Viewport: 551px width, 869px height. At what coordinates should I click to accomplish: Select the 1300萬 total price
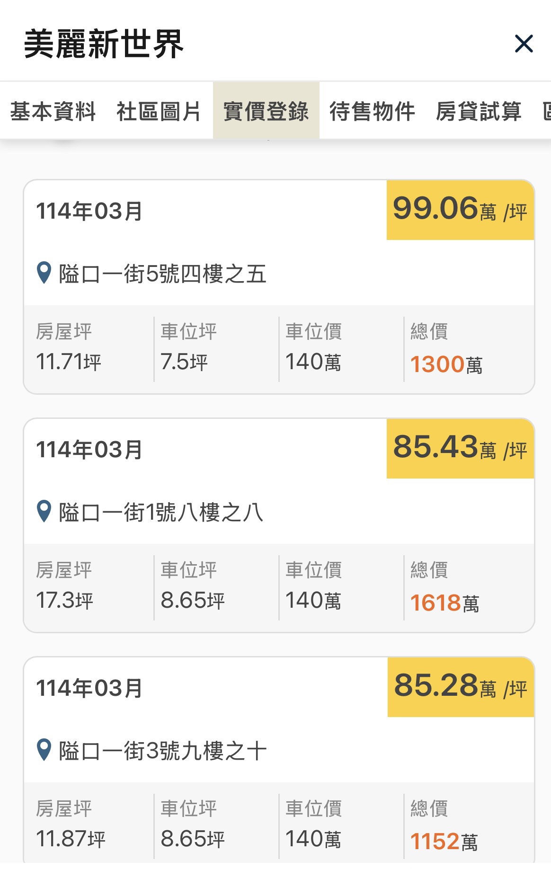click(446, 364)
